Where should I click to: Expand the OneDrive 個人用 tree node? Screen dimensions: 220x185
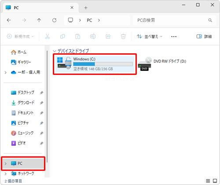(x=6, y=73)
